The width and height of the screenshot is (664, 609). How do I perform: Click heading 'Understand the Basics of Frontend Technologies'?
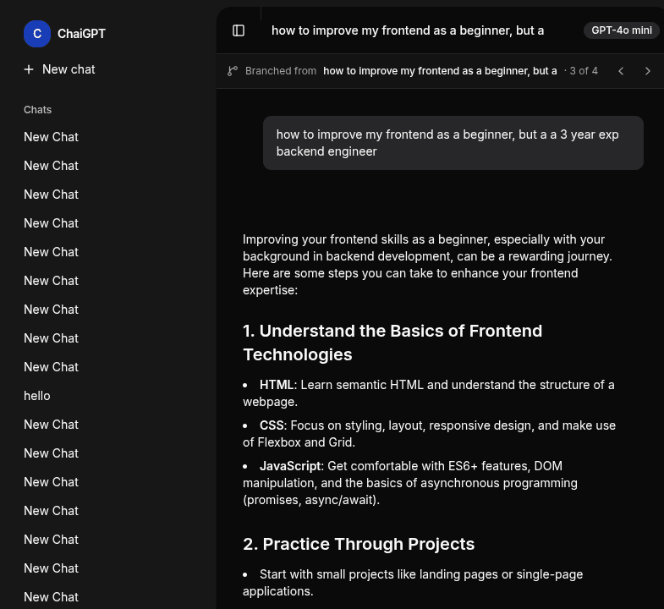click(392, 343)
